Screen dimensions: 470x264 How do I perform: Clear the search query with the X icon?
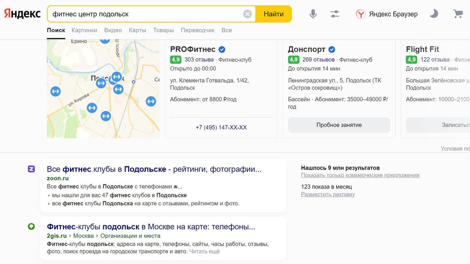pyautogui.click(x=248, y=14)
